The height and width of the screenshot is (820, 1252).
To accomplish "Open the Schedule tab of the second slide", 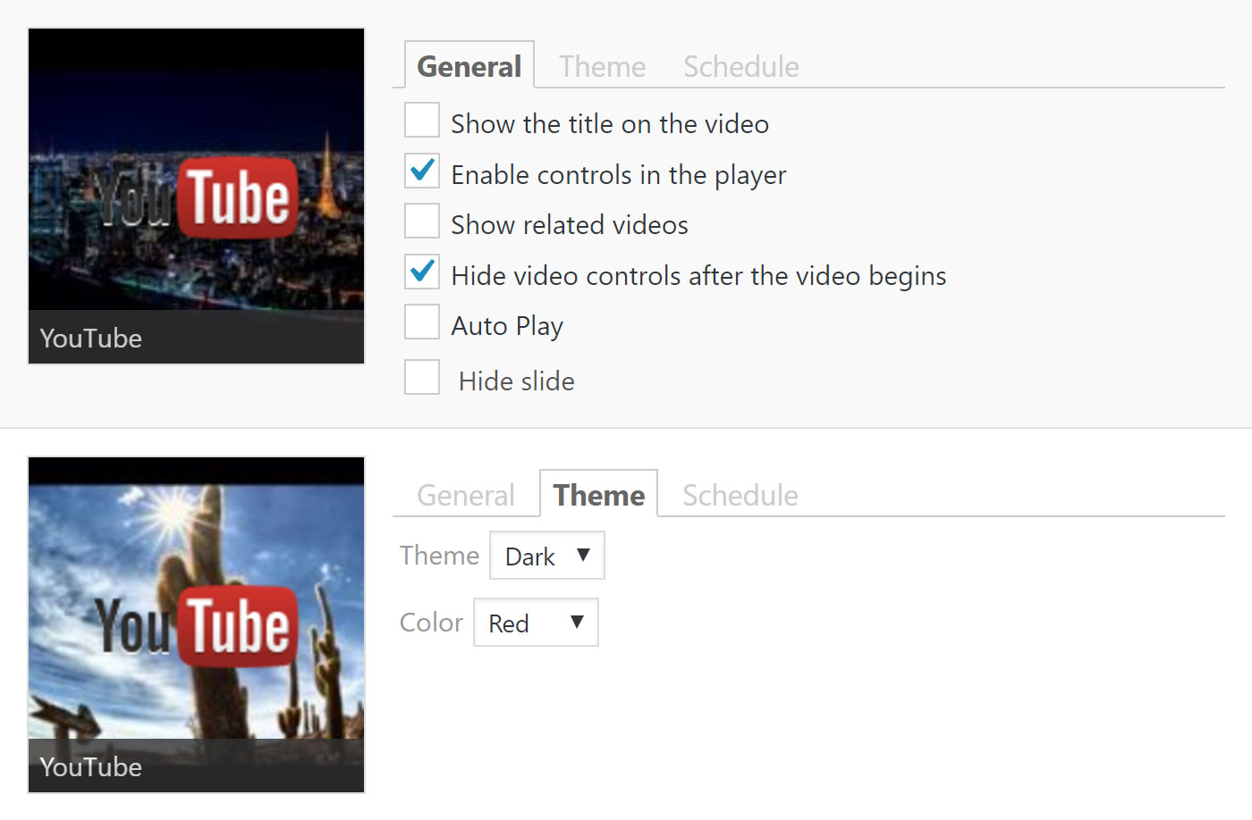I will point(740,496).
